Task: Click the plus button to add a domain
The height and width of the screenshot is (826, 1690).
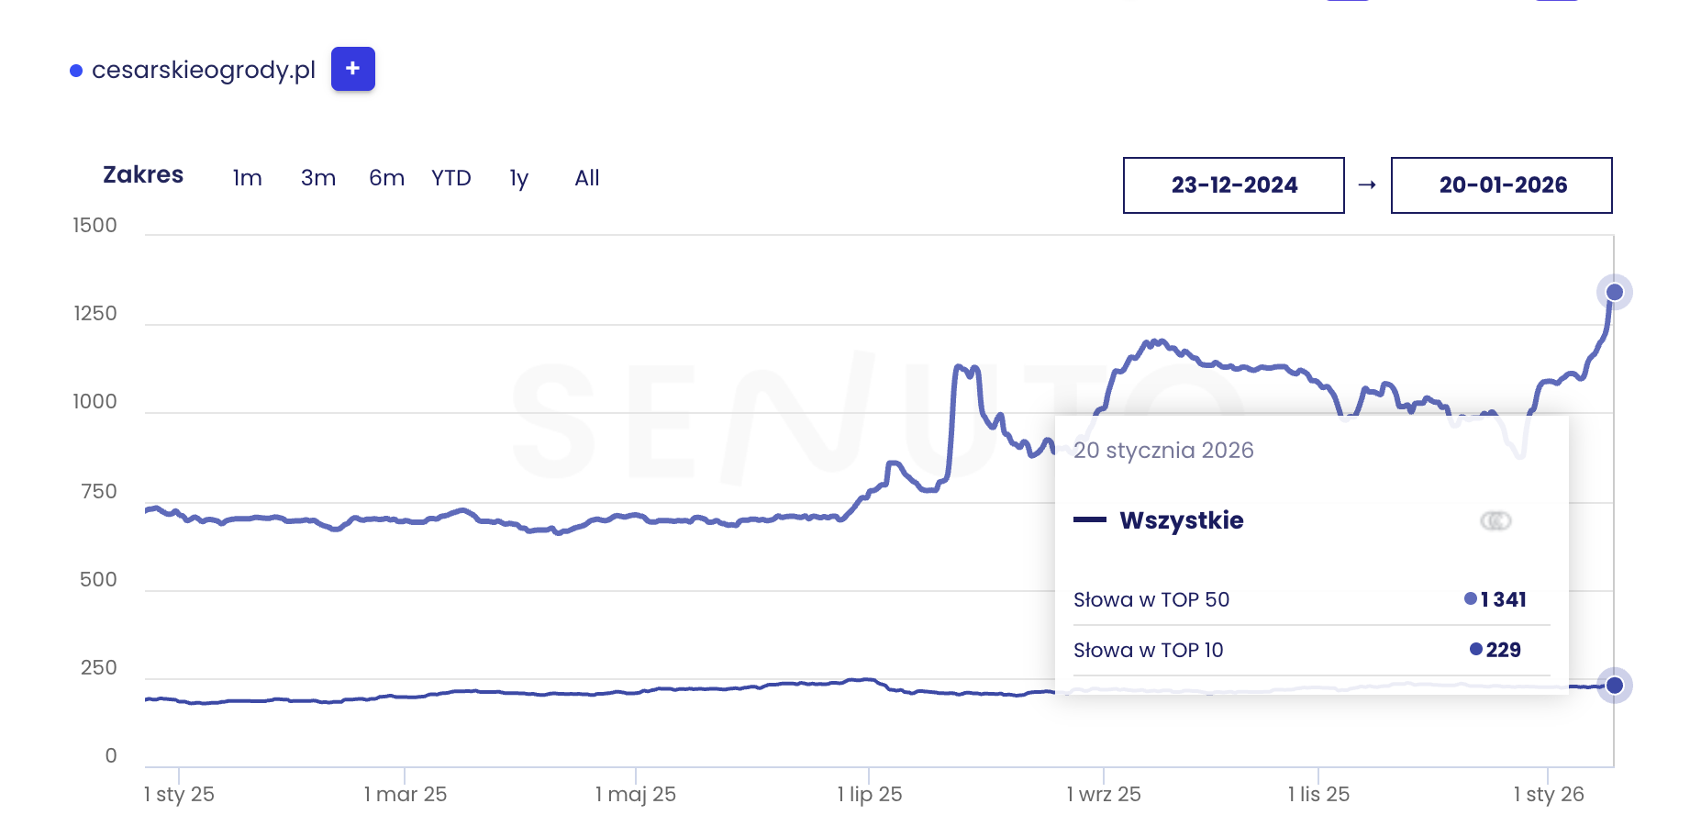Action: [x=352, y=69]
